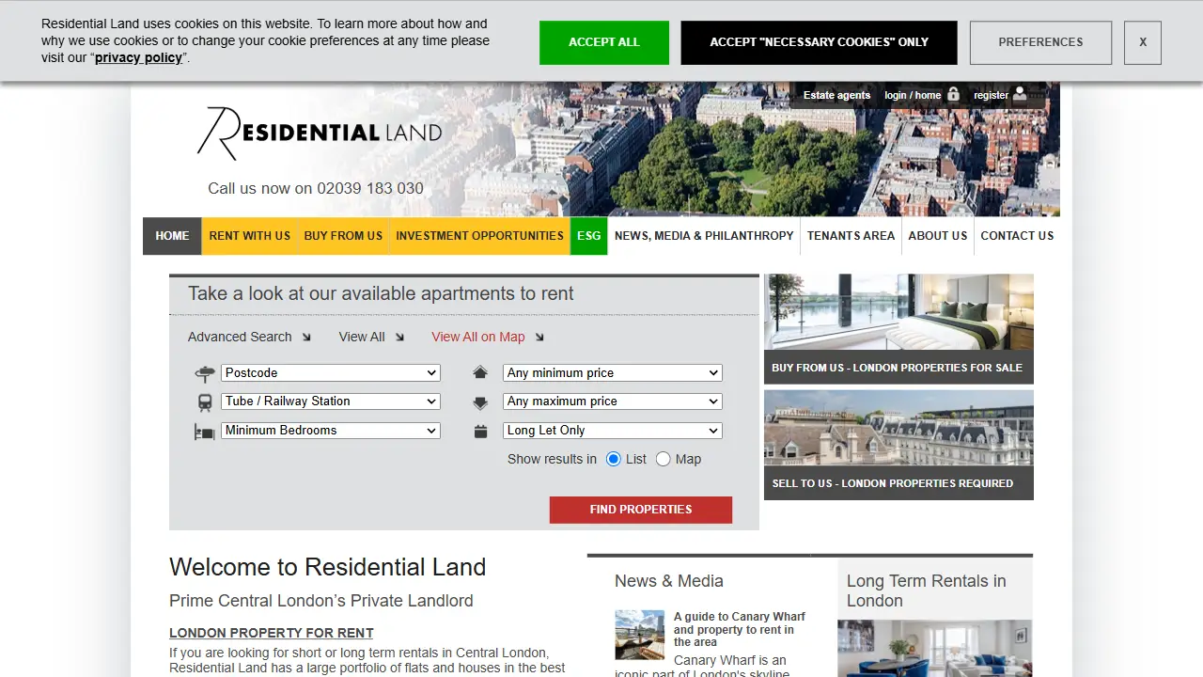Viewport: 1203px width, 677px height.
Task: Click the login / home link
Action: pyautogui.click(x=913, y=95)
